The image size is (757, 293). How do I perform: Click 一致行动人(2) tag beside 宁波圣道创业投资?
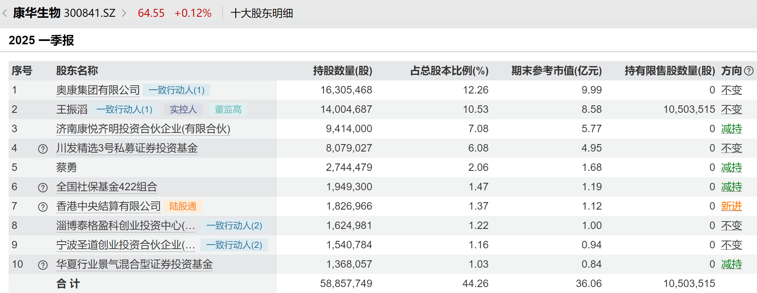[x=234, y=245]
